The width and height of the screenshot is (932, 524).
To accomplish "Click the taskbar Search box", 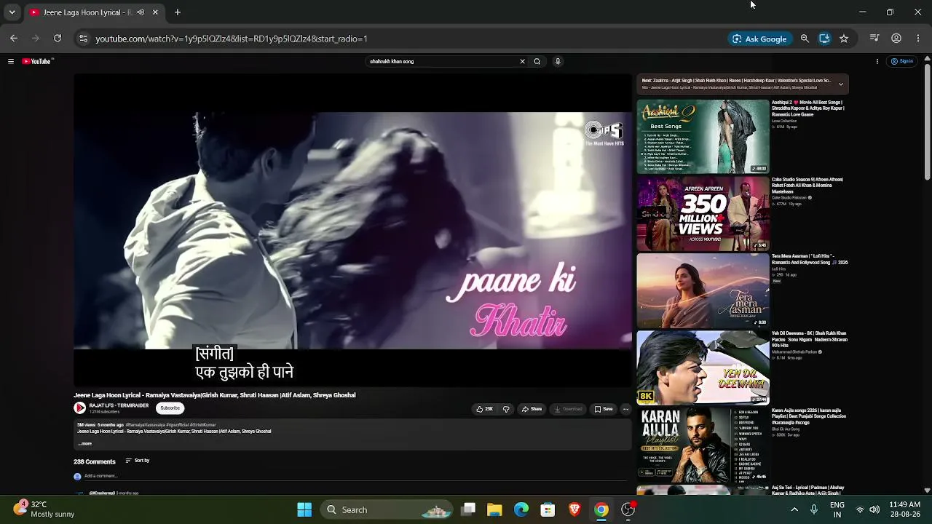I will coord(387,509).
